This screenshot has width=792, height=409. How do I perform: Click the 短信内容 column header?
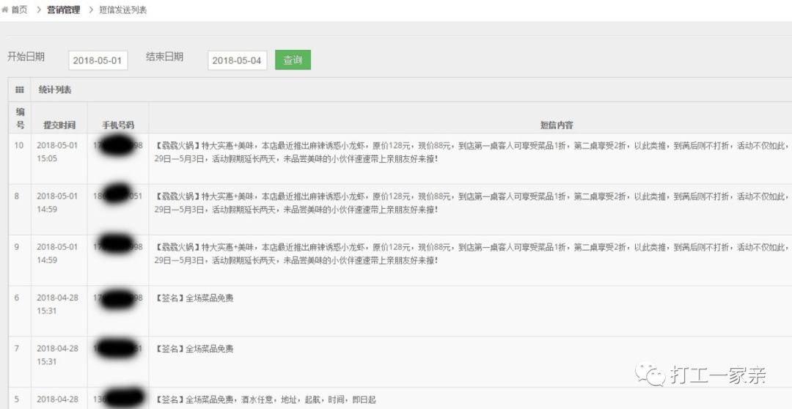coord(557,125)
